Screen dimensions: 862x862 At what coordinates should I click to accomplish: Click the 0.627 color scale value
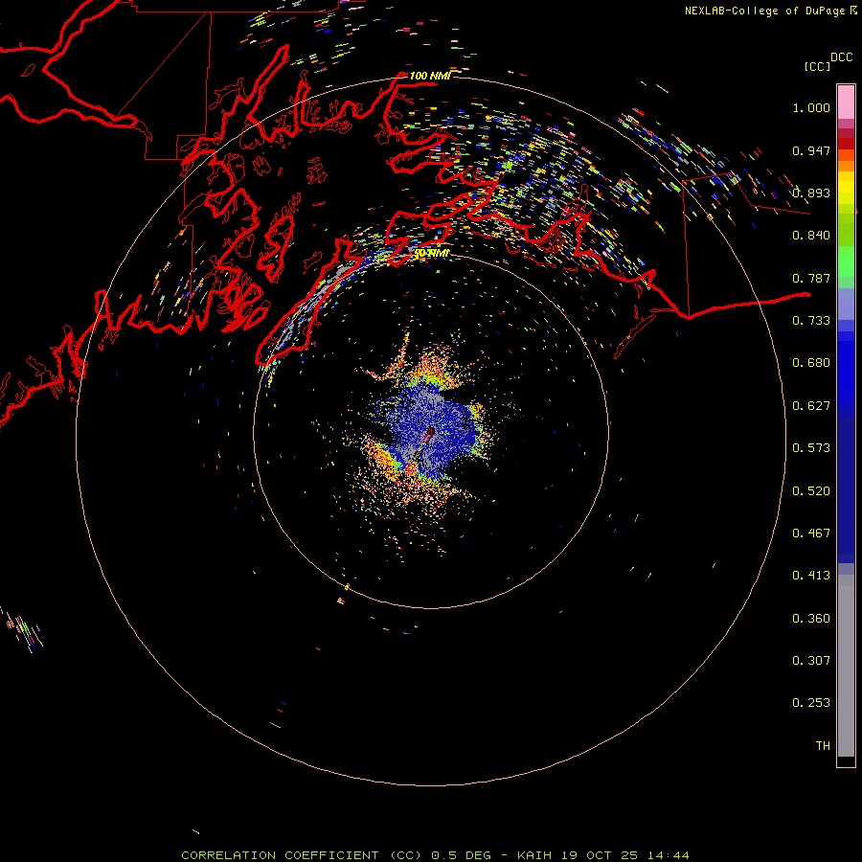[811, 406]
